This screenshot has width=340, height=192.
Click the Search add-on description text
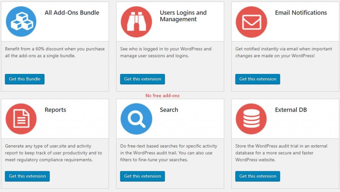tap(169, 153)
